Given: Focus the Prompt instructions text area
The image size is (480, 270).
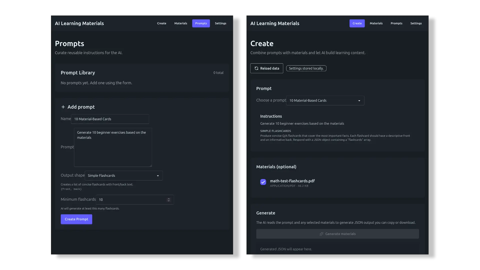Looking at the screenshot, I should [x=113, y=150].
